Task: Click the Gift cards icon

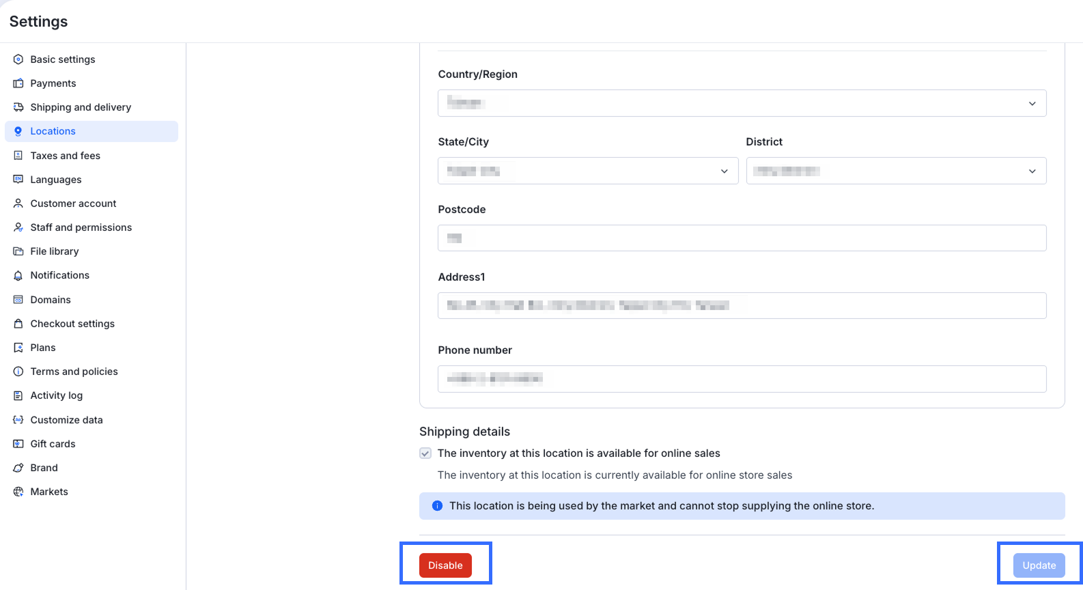Action: click(18, 444)
